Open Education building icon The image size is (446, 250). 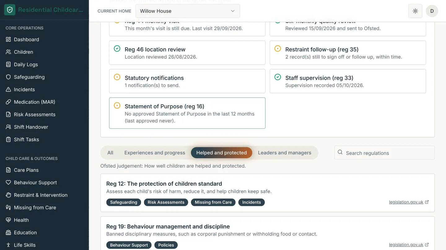click(x=8, y=232)
